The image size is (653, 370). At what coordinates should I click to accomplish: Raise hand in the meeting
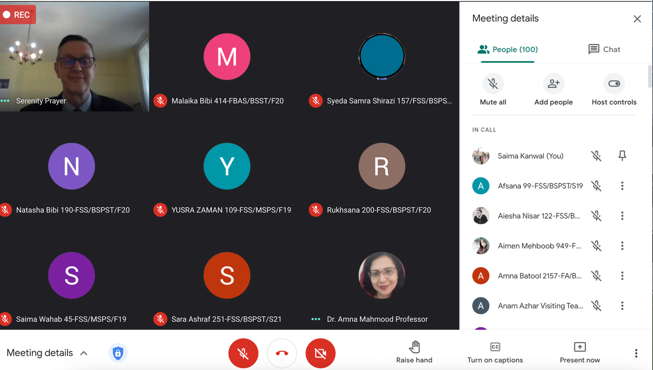click(x=414, y=352)
